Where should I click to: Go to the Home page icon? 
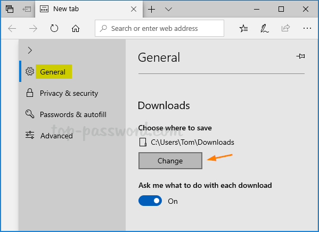click(76, 28)
